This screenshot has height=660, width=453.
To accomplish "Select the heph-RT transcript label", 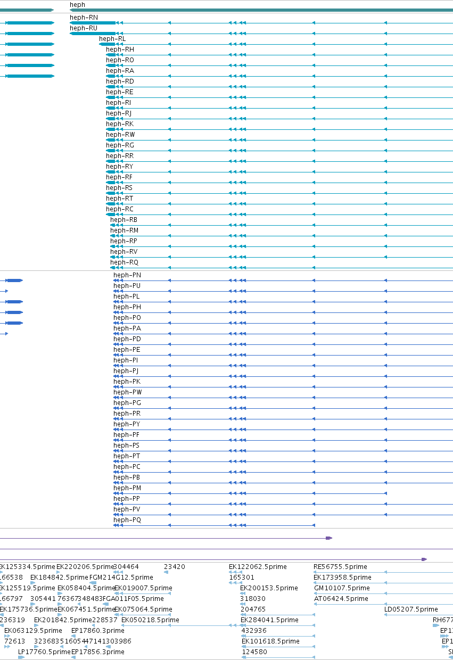I will tap(119, 199).
